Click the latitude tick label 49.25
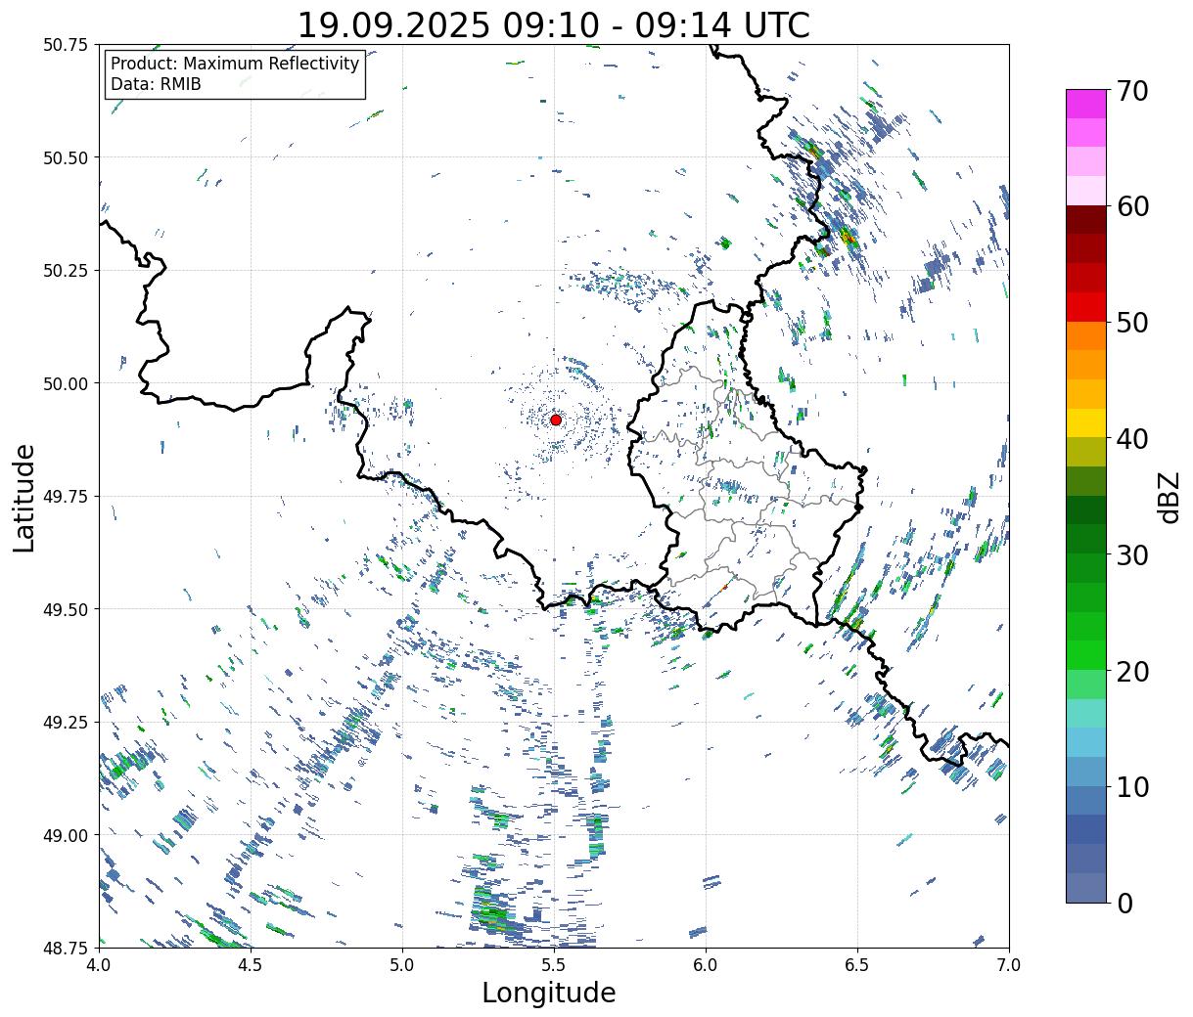Screen dimensions: 1193x1017 [x=66, y=723]
